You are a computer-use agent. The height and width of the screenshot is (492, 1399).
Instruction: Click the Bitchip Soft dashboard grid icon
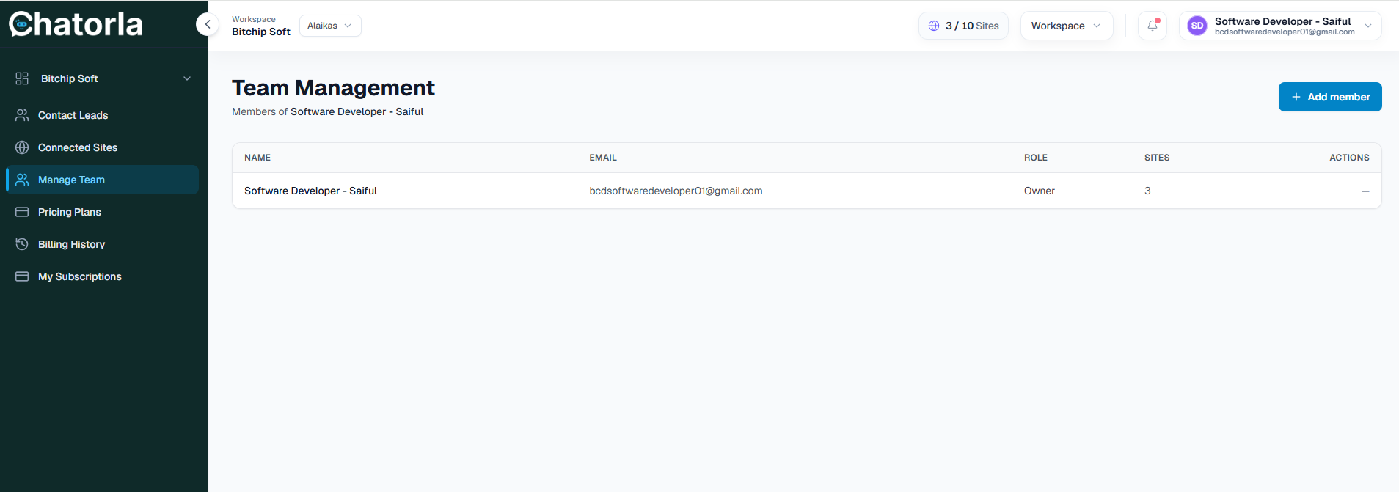tap(22, 78)
